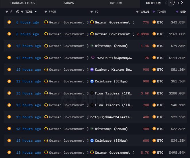Open German Government recipient in 8.7K row
The height and width of the screenshot is (158, 190).
[115, 153]
